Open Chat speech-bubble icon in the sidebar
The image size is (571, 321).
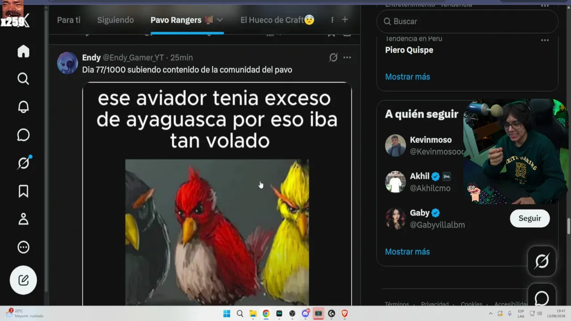pyautogui.click(x=23, y=135)
